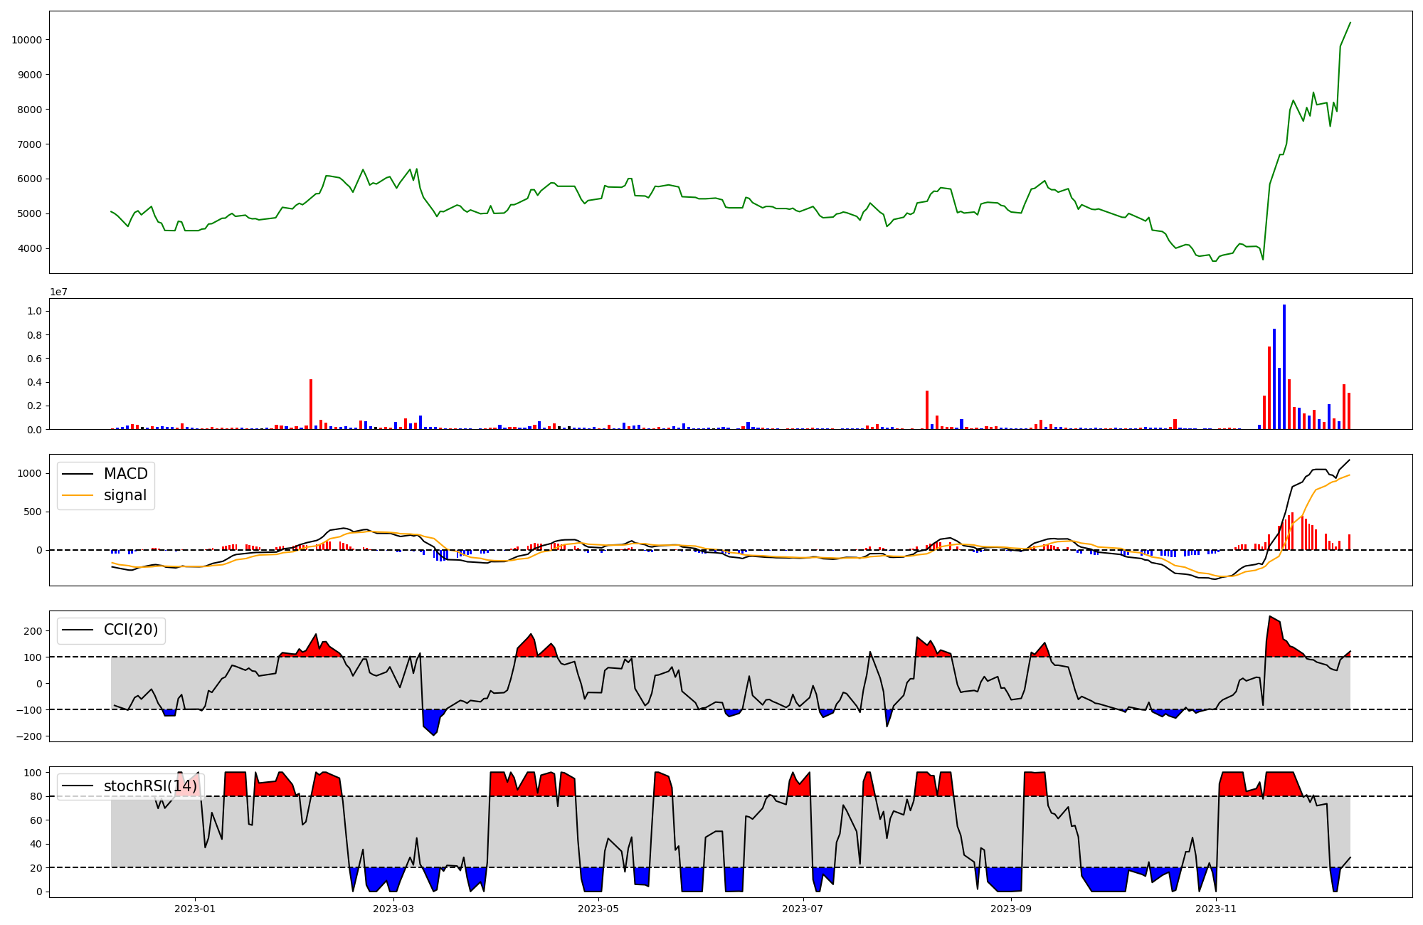Click the tall red volume bar in February 2023
1423x925 pixels.
(311, 404)
